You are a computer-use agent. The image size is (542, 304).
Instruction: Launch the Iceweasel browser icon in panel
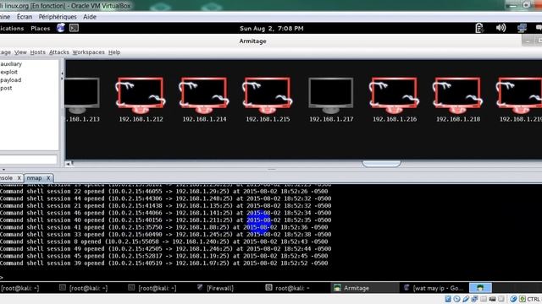[x=61, y=28]
